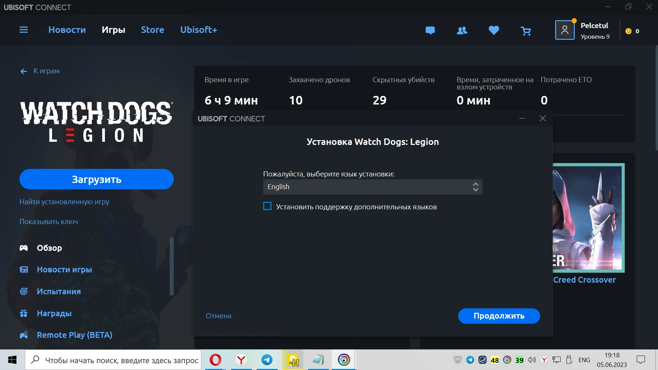Click Отмена to cancel installation
Viewport: 658px width, 370px height.
pyautogui.click(x=218, y=316)
